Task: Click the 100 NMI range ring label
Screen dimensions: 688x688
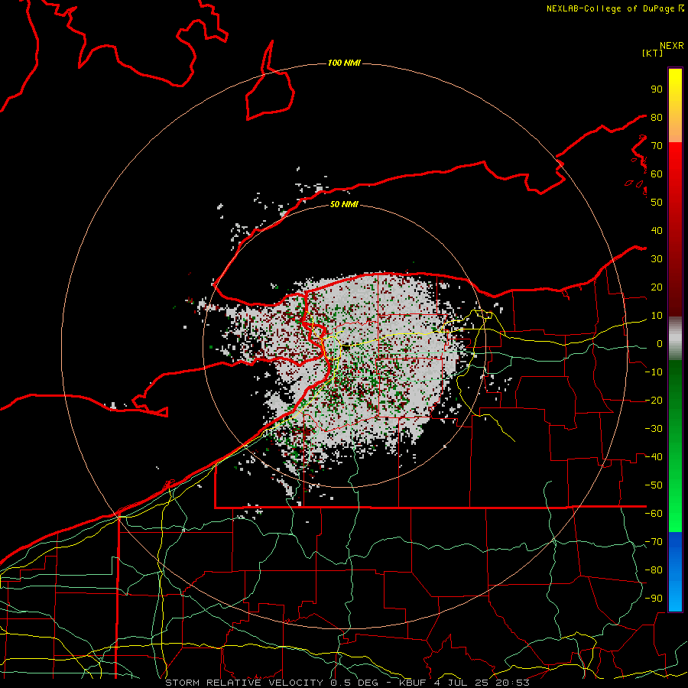Action: (344, 63)
